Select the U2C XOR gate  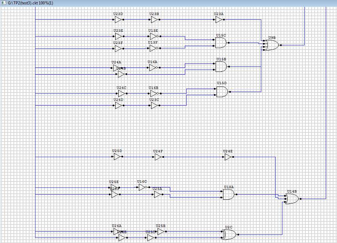point(229,234)
